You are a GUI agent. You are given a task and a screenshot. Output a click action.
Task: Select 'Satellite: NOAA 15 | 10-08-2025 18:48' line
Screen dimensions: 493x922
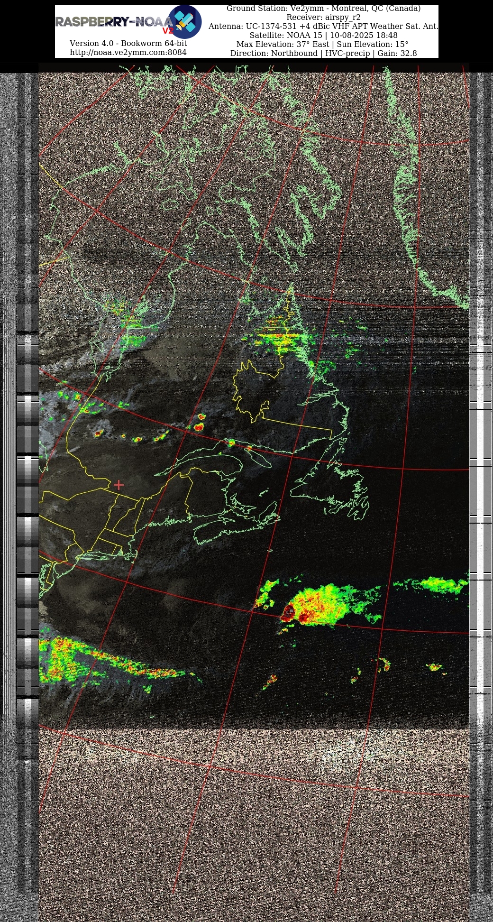coord(323,36)
